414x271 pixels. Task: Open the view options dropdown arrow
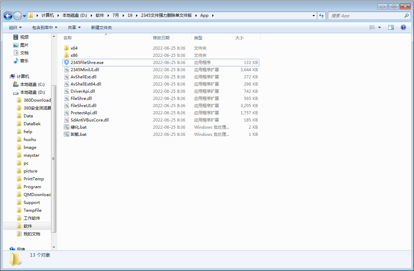coord(379,27)
